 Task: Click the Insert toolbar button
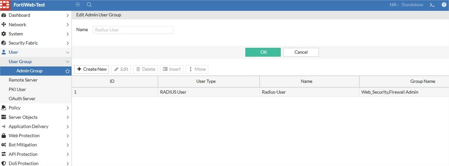pos(172,69)
